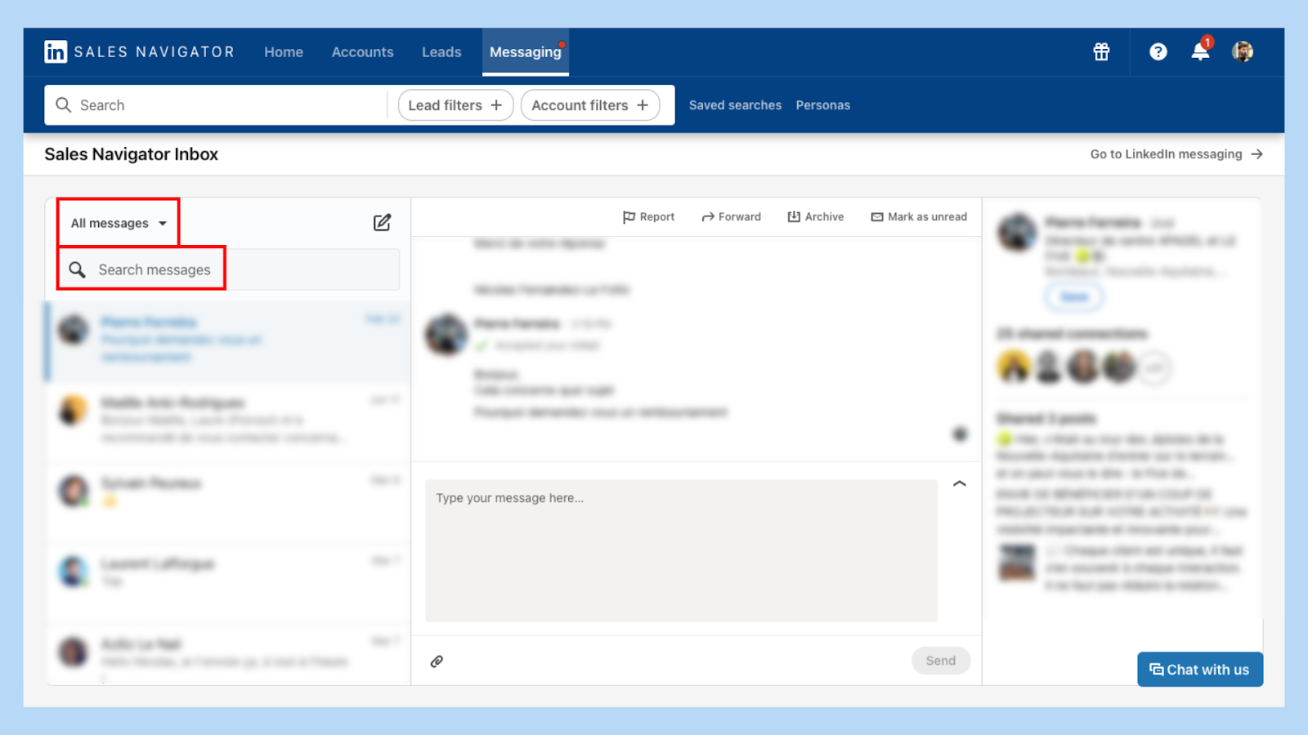Click the shared post thumbnail image
Viewport: 1308px width, 735px height.
point(1017,563)
